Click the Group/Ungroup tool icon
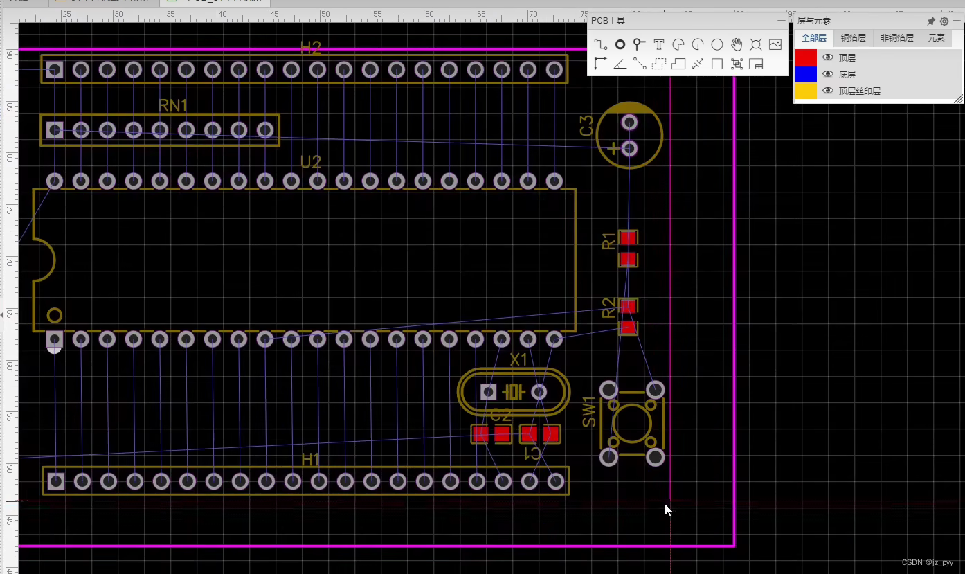Screen dimensions: 965x574 pyautogui.click(x=737, y=64)
